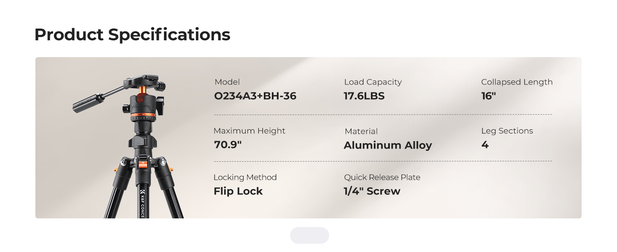Click the blank pill-shaped button below the banner
Image resolution: width=617 pixels, height=252 pixels.
309,235
